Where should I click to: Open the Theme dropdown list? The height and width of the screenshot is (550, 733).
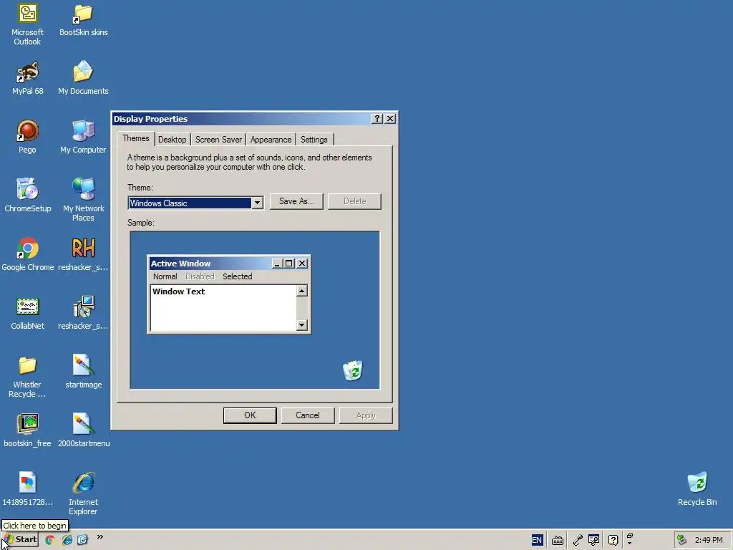[257, 203]
